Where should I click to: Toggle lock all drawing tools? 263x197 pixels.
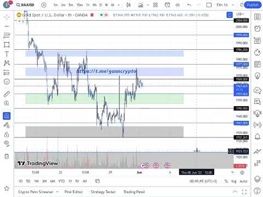(7, 135)
